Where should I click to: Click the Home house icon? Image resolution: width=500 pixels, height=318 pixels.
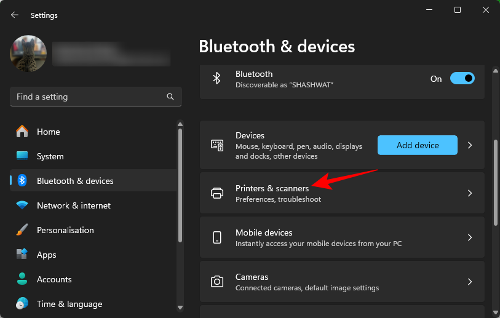pos(22,132)
